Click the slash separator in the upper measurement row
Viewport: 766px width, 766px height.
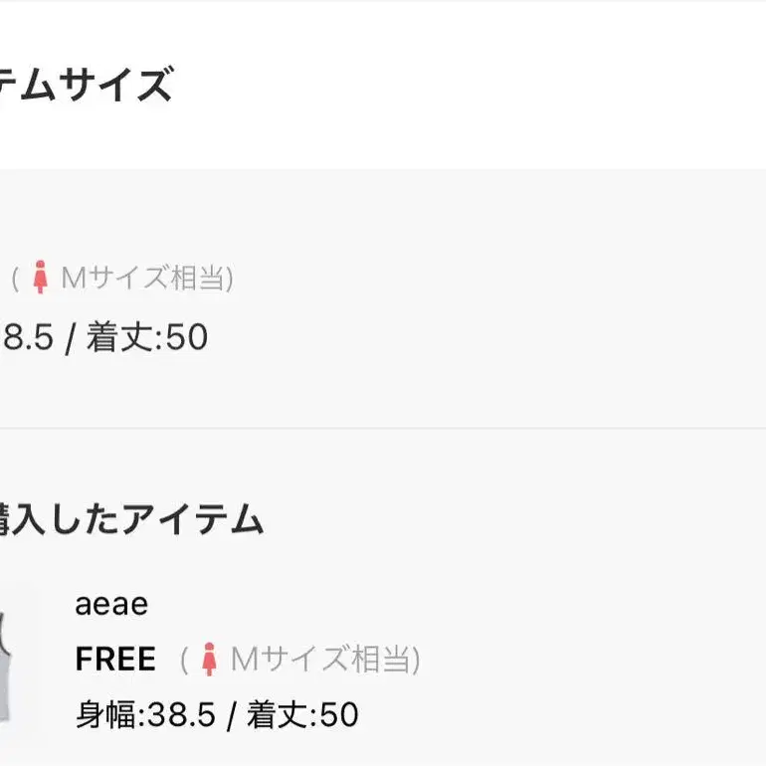click(70, 338)
